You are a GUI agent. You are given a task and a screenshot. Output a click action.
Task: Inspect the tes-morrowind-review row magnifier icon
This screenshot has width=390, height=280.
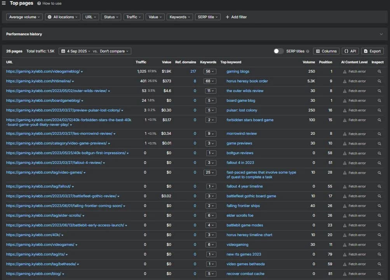(x=379, y=134)
